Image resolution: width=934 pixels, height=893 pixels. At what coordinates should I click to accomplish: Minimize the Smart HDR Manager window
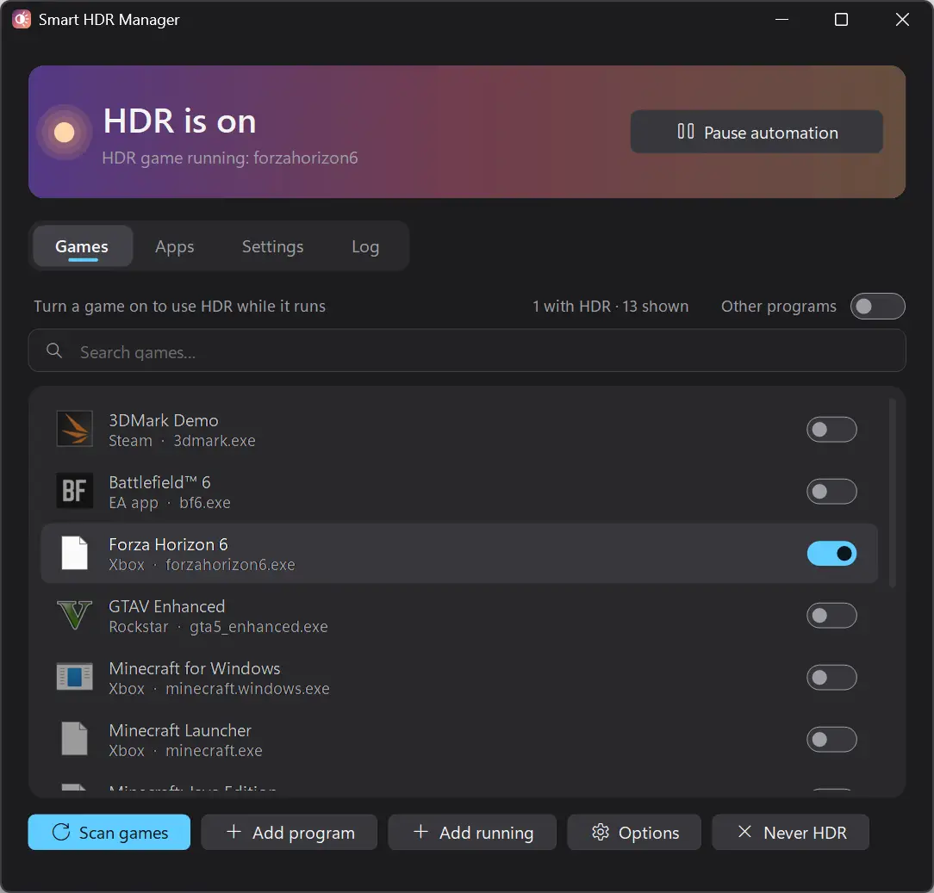click(781, 20)
